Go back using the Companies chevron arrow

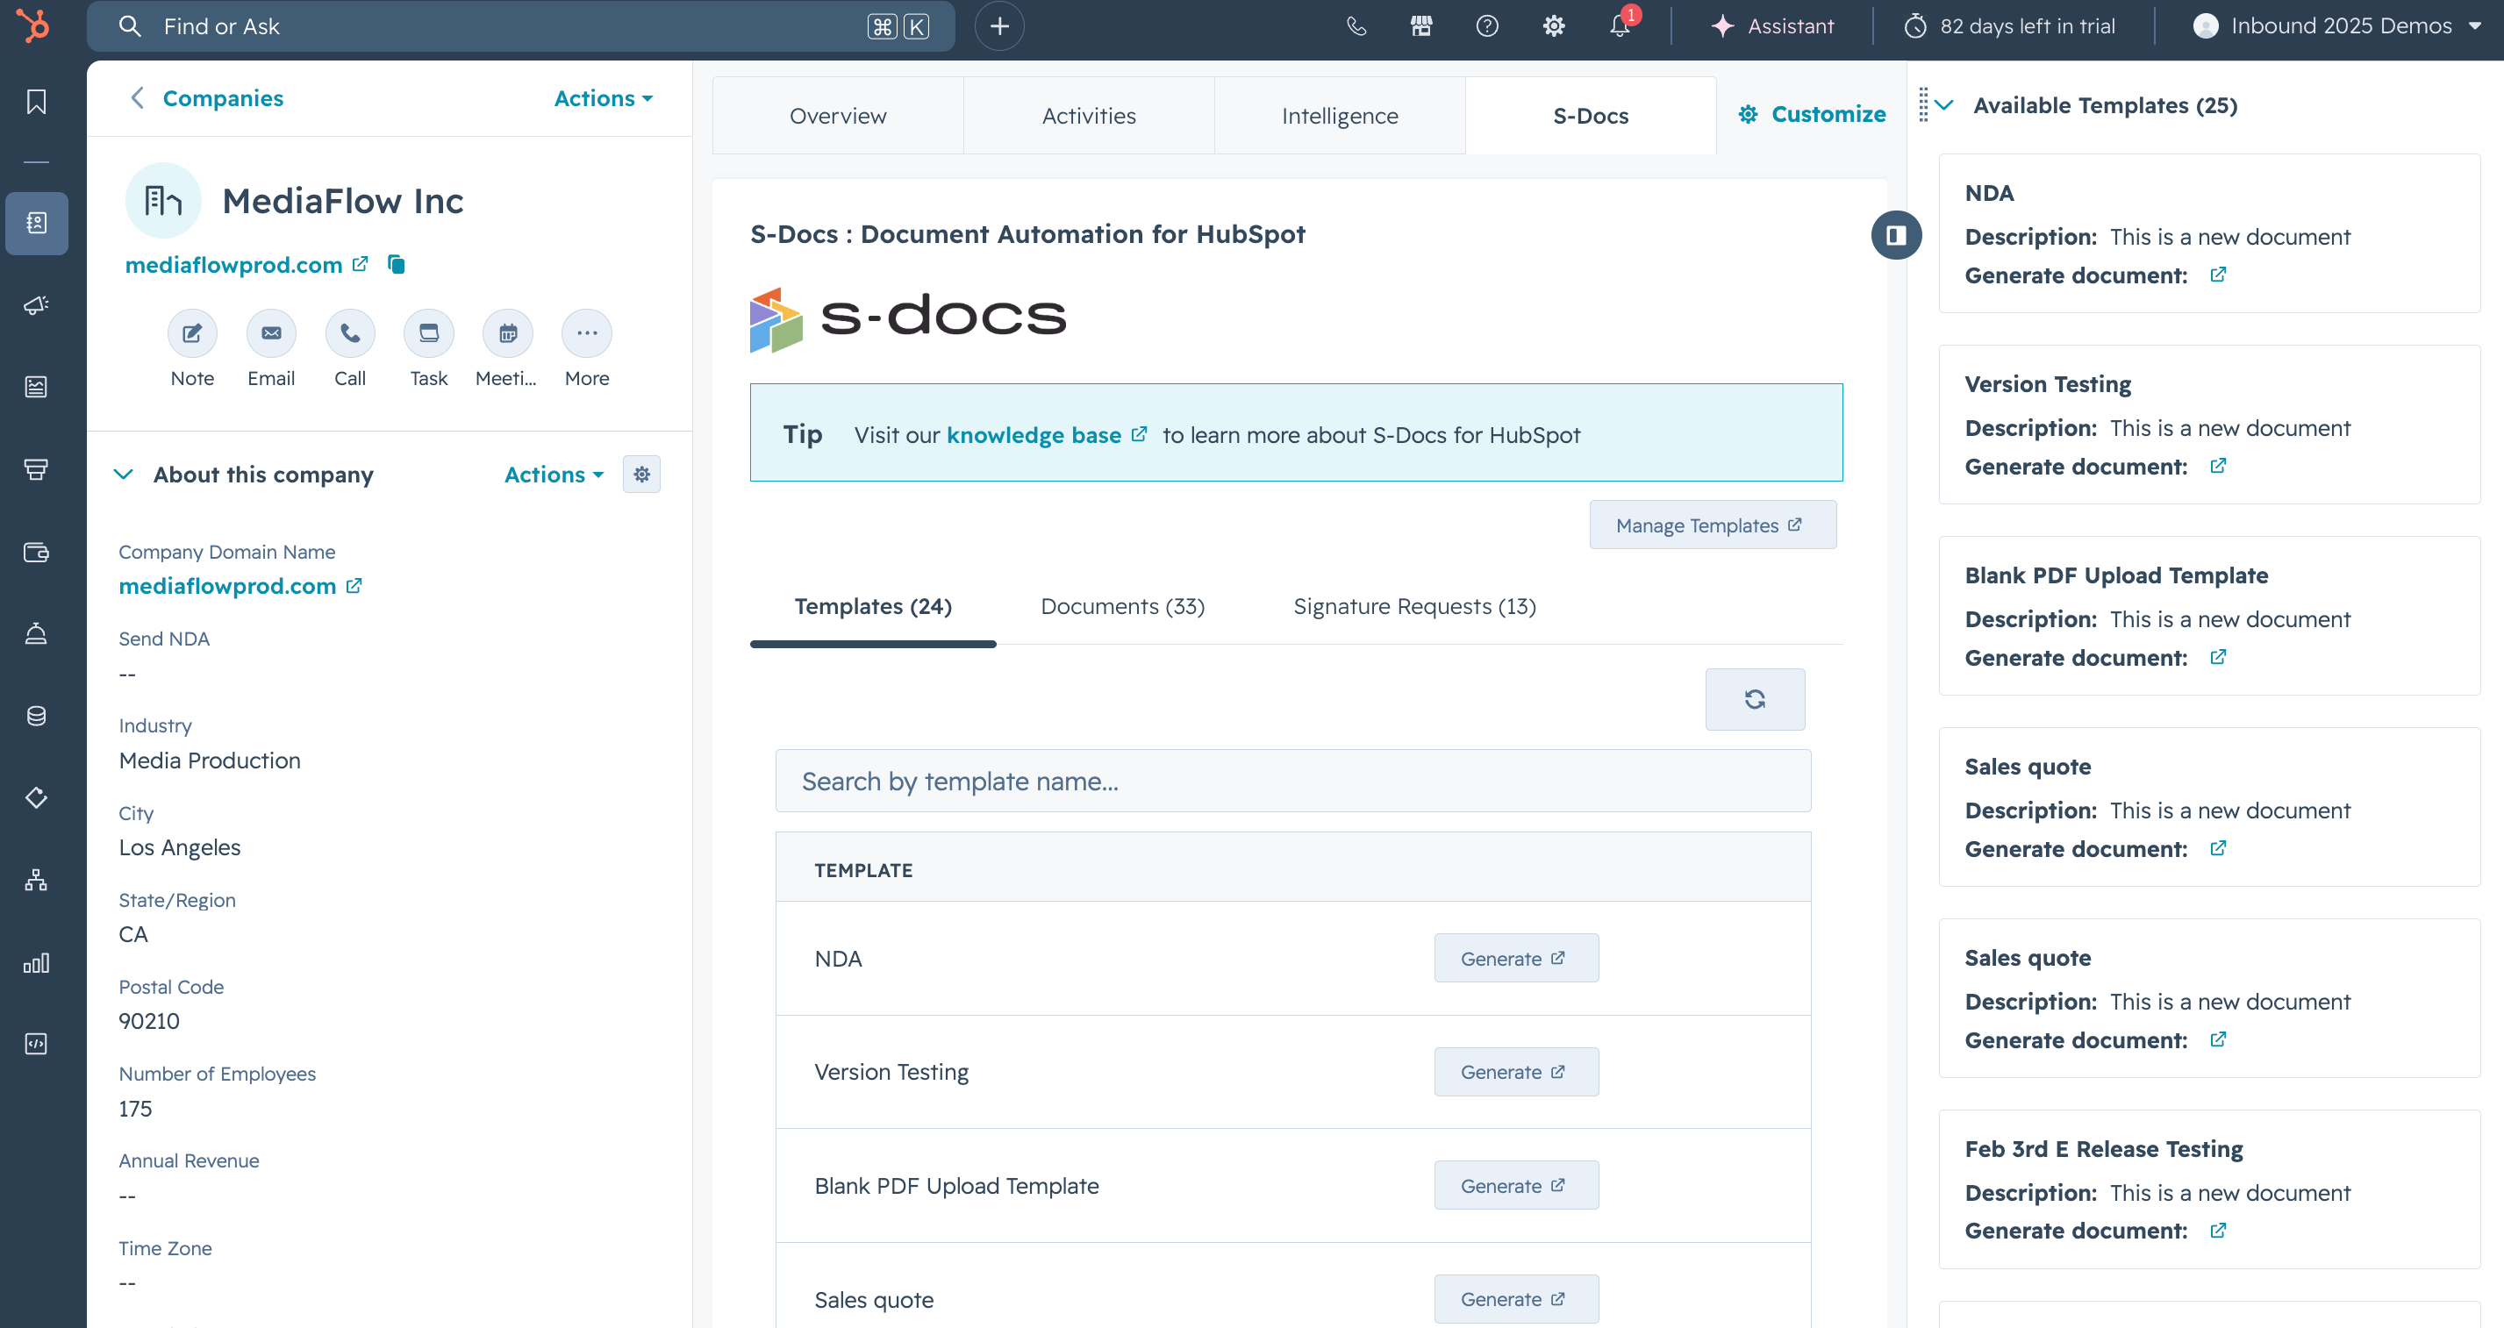(x=137, y=98)
